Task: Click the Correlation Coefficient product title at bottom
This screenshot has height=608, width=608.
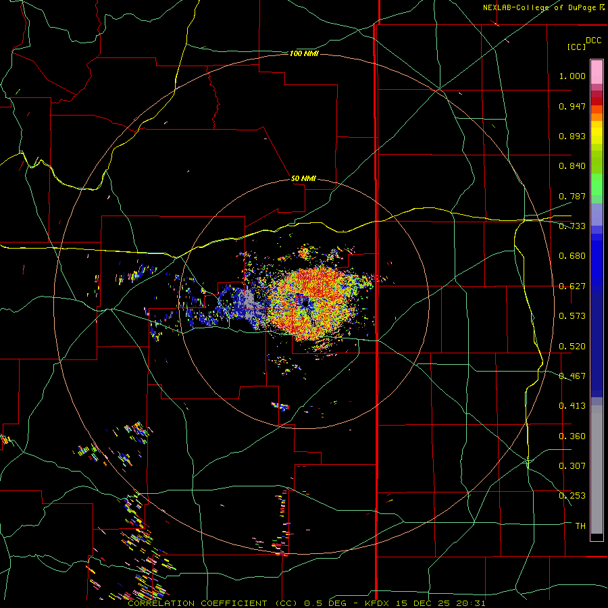Action: click(x=306, y=603)
